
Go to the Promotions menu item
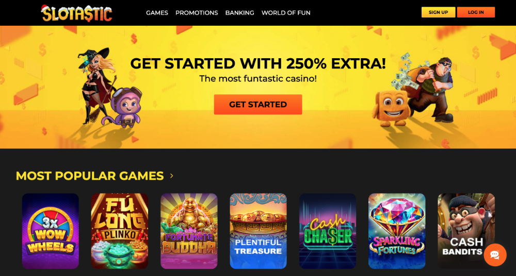pyautogui.click(x=197, y=13)
